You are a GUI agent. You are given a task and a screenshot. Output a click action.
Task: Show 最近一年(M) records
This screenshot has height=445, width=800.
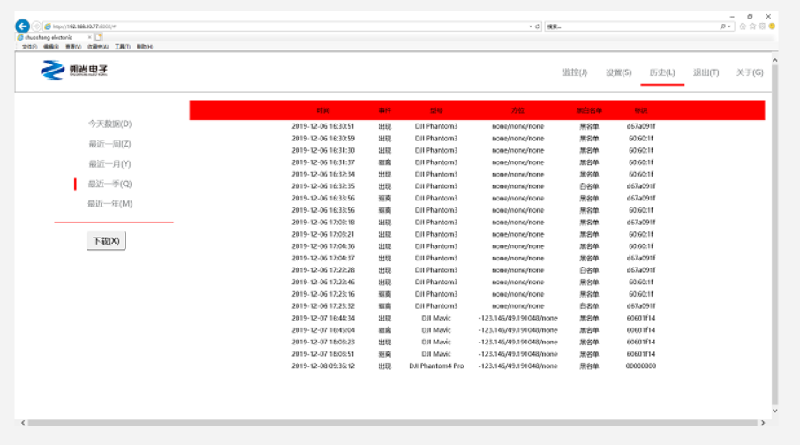click(x=110, y=204)
